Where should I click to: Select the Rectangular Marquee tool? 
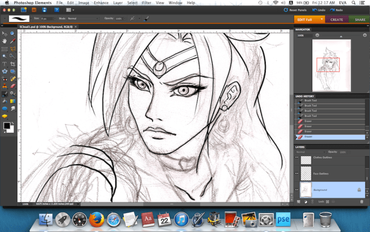pyautogui.click(x=5, y=49)
